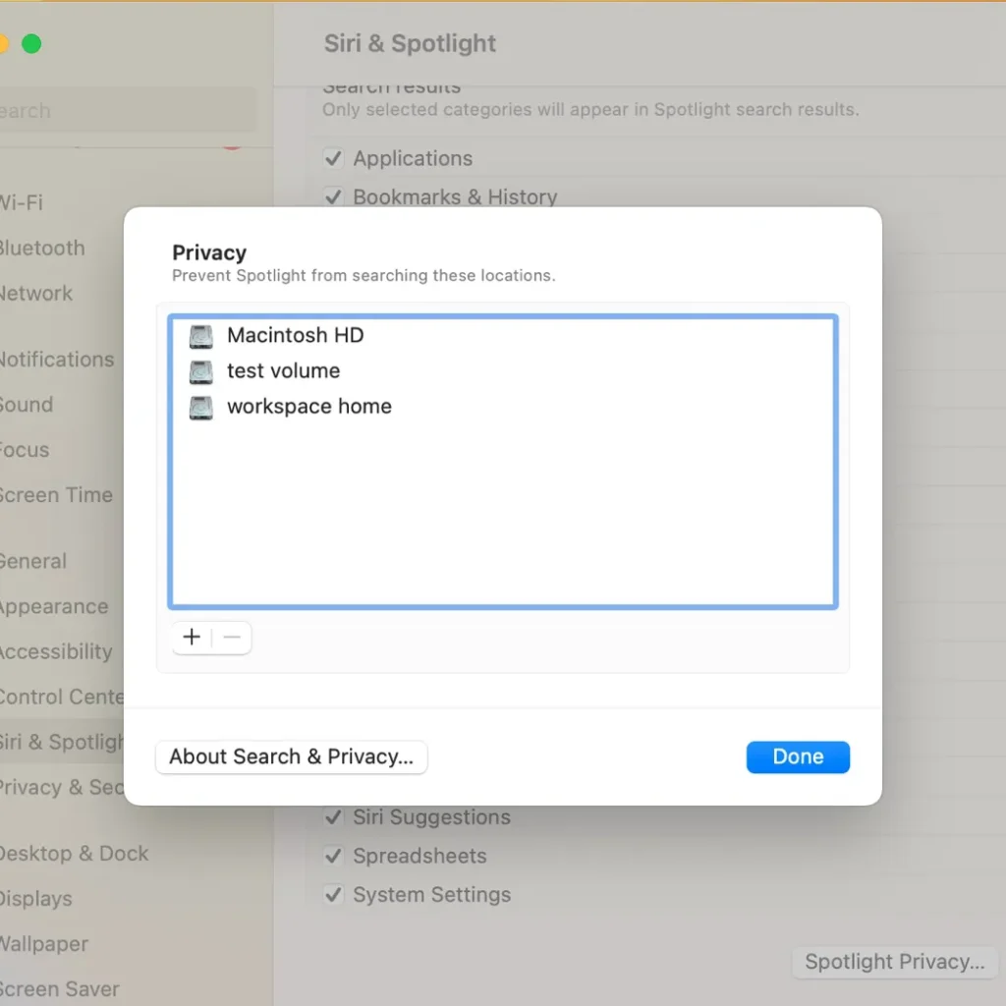
Task: Click the Done button
Action: point(798,756)
